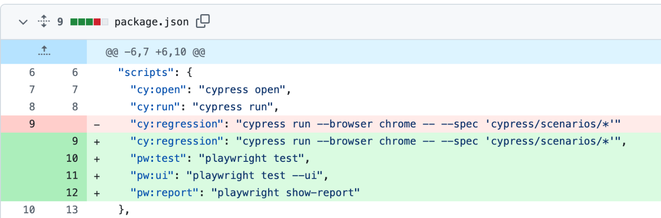Click old line number 9 of the deleted row
This screenshot has height=218, width=661.
click(x=32, y=124)
